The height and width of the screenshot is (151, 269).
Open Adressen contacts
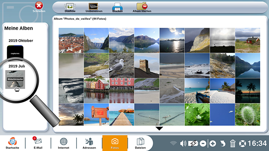89,143
